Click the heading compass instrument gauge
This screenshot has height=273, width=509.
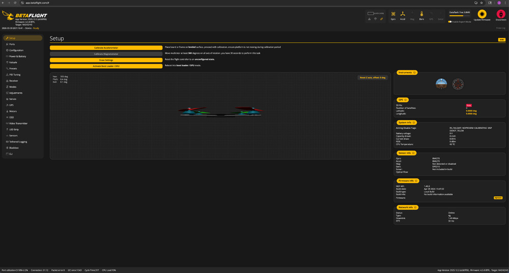pyautogui.click(x=458, y=83)
